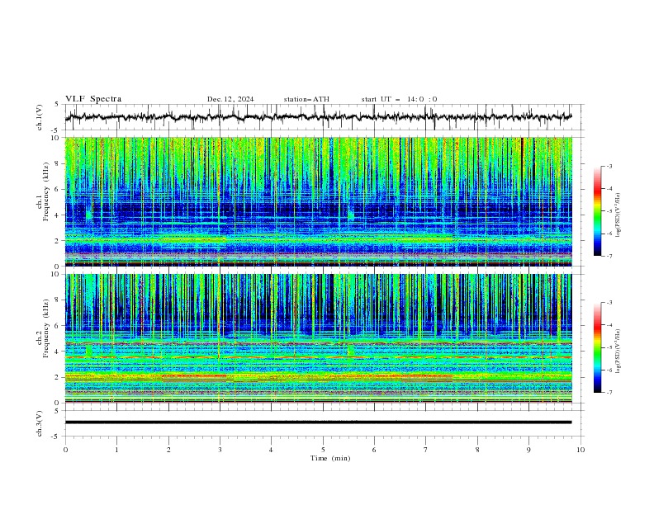The width and height of the screenshot is (654, 505).
Task: Click inside the ch.1 frequency spectrogram
Action: click(x=318, y=201)
